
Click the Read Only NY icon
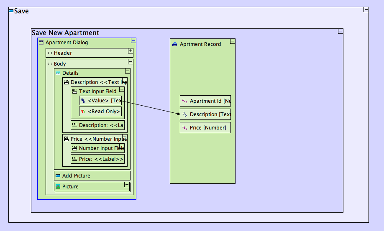pyautogui.click(x=83, y=112)
